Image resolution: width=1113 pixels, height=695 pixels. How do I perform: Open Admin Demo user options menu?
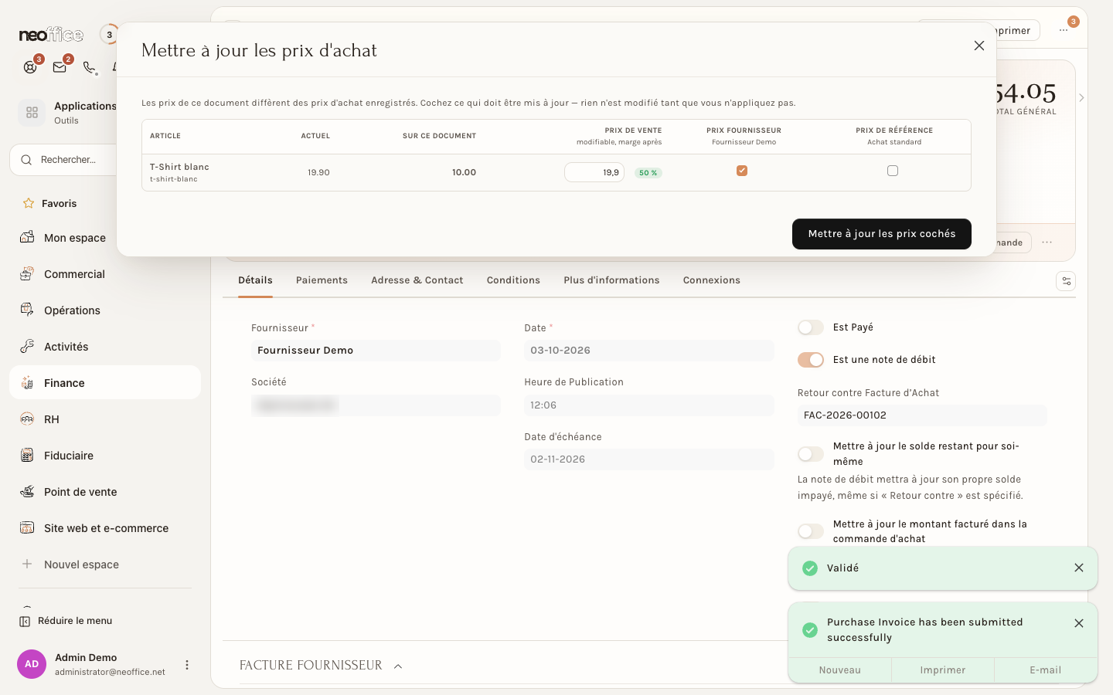click(x=187, y=665)
